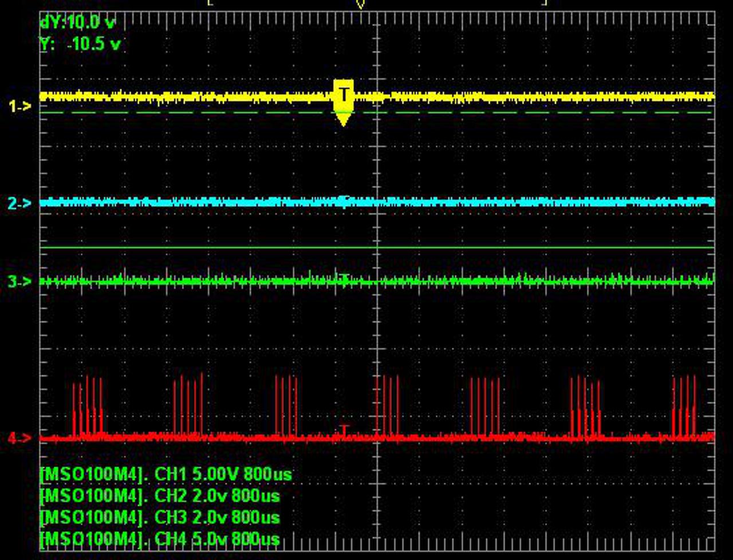Viewport: 733px width, 560px height.
Task: Select the solid green horizontal cursor line
Action: [377, 247]
